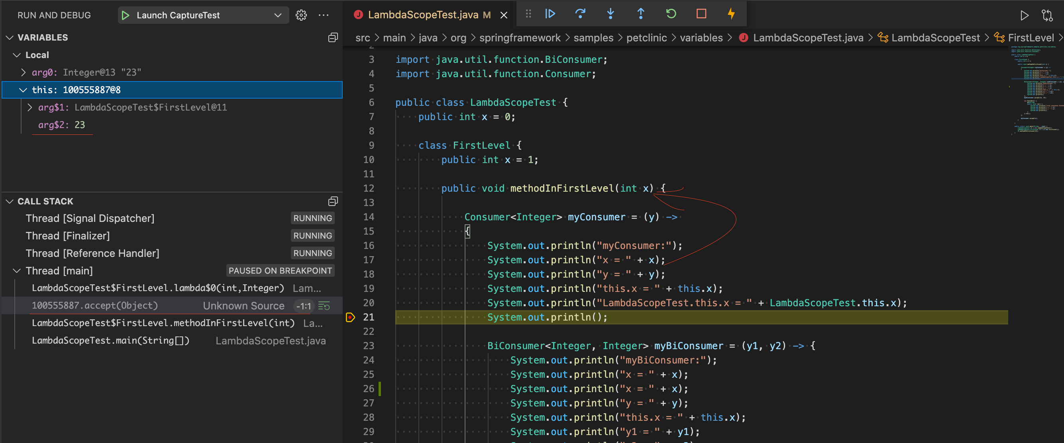
Task: Stop debugging with the red square
Action: pos(701,14)
